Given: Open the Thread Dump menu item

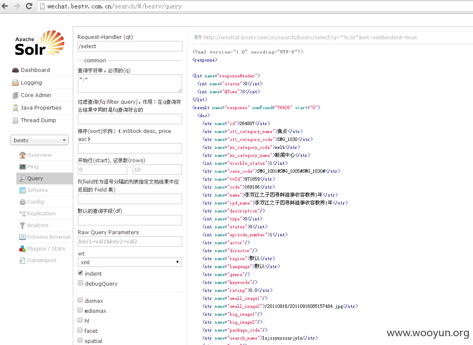Looking at the screenshot, I should [39, 120].
